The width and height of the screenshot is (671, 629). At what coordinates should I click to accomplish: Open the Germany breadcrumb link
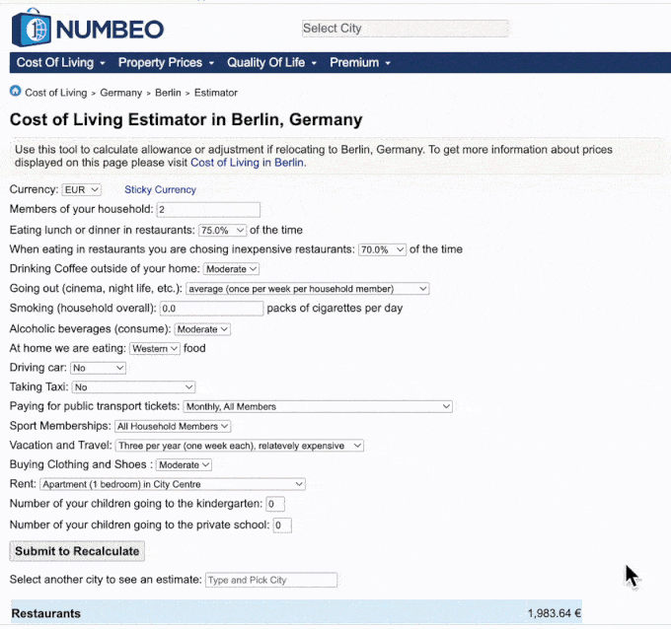click(x=120, y=93)
